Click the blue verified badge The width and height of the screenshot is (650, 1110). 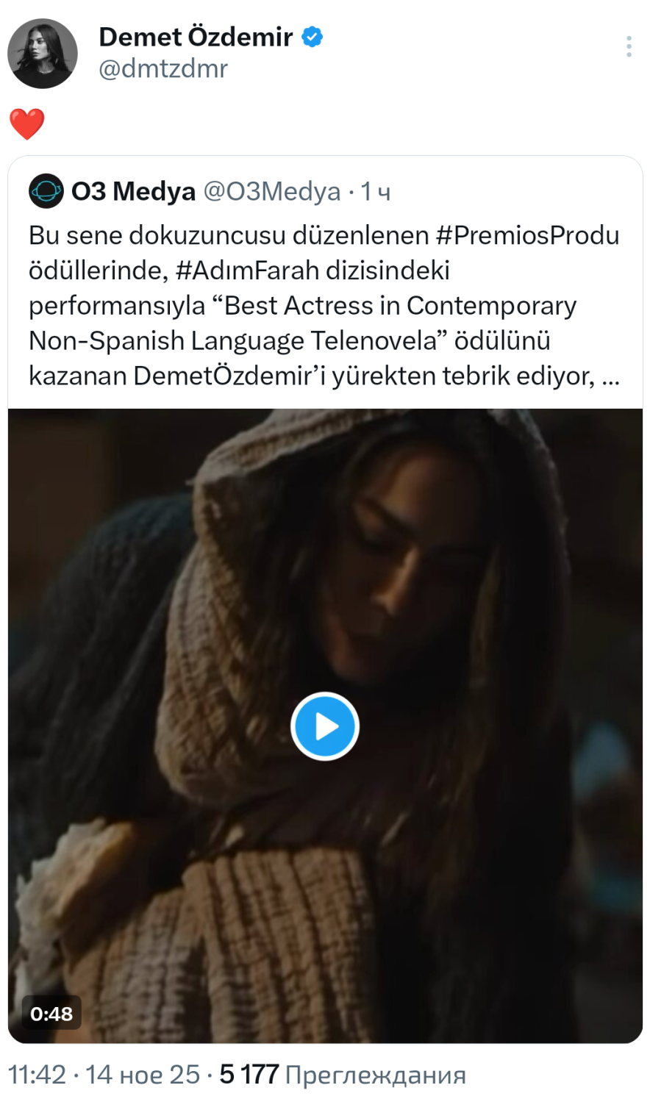point(312,36)
